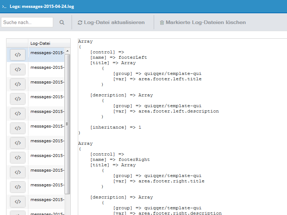The width and height of the screenshot is (287, 215).
Task: Click the code icon in the second log row
Action: click(18, 70)
